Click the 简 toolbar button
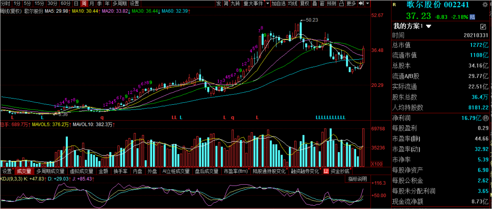 click(x=226, y=3)
